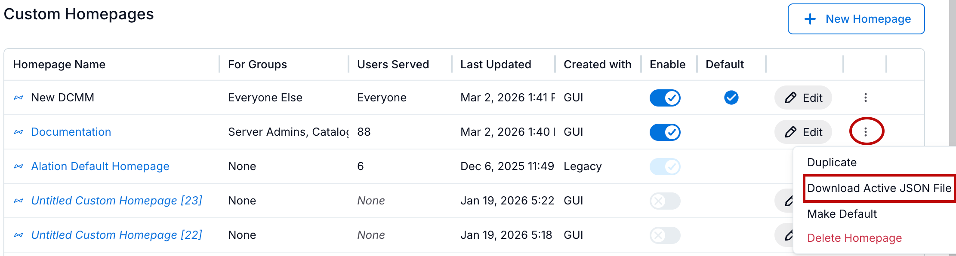Click the plus icon in New Homepage button
Viewport: 956px width, 256px height.
[x=811, y=19]
